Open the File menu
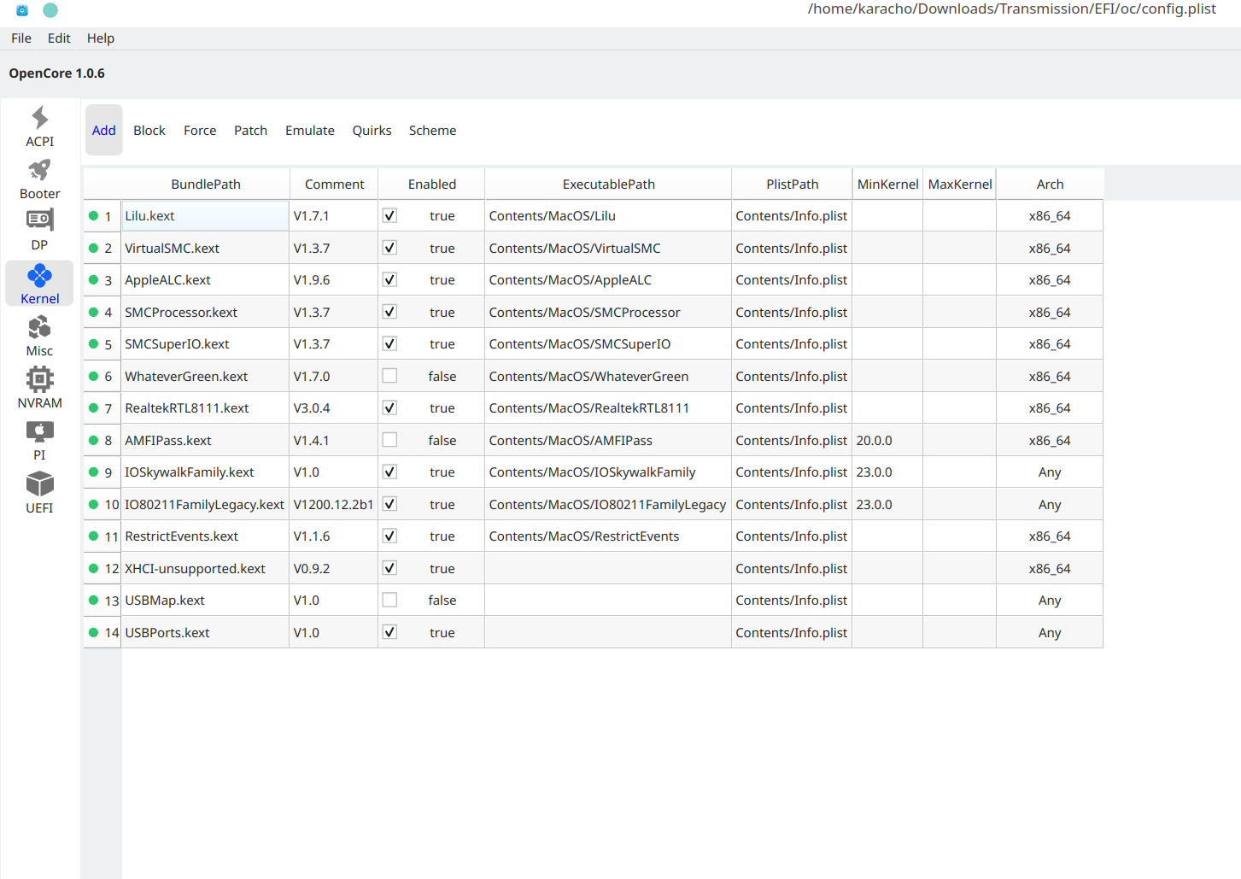 (21, 38)
